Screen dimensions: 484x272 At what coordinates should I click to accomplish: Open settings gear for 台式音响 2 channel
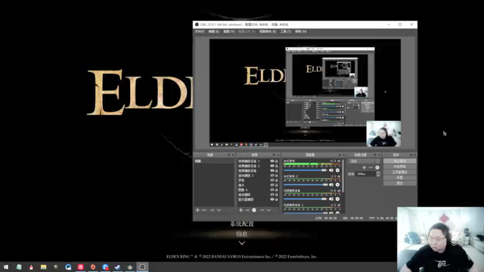coord(338,184)
